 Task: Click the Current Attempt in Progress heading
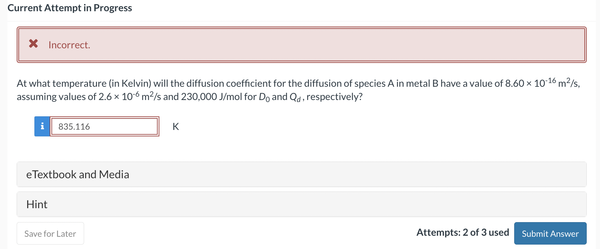[70, 8]
